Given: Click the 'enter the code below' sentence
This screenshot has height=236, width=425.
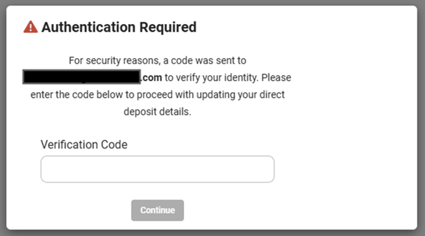Looking at the screenshot, I should pos(157,95).
